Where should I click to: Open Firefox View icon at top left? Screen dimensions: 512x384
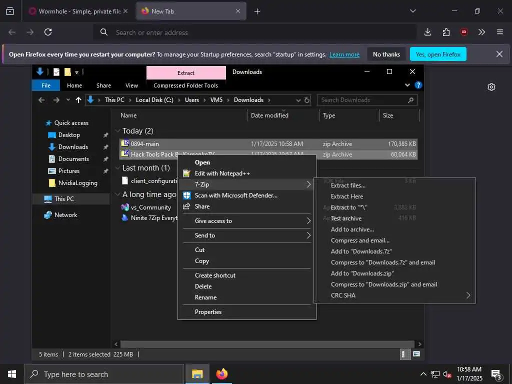click(x=10, y=11)
